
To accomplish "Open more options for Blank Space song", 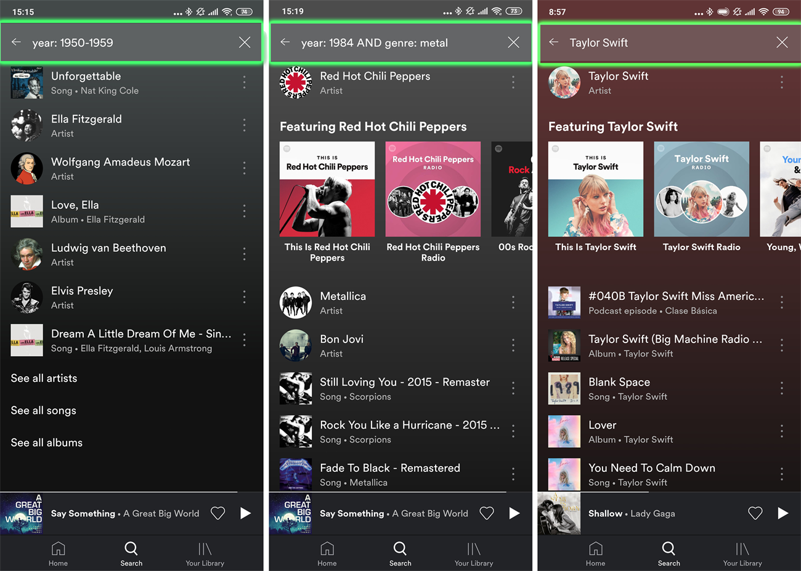I will [782, 388].
